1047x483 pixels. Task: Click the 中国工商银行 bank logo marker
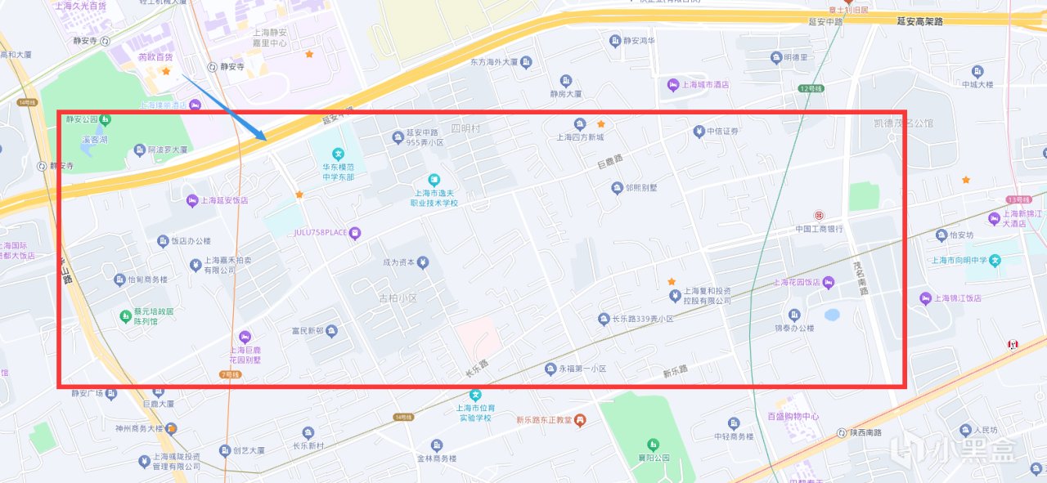click(x=818, y=216)
